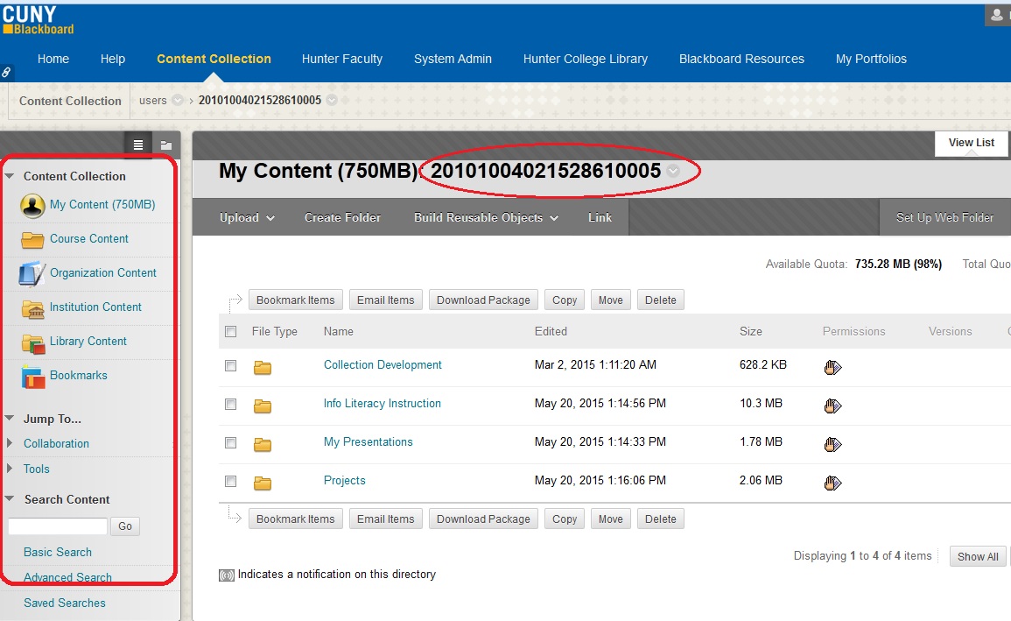This screenshot has width=1011, height=621.
Task: Switch sidebar to folder view icon
Action: [x=165, y=145]
